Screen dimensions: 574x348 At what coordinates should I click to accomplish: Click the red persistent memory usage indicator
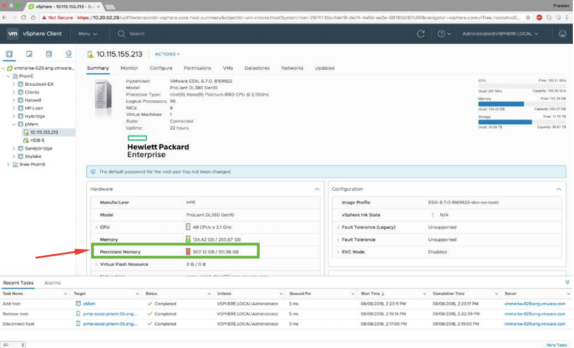point(188,251)
